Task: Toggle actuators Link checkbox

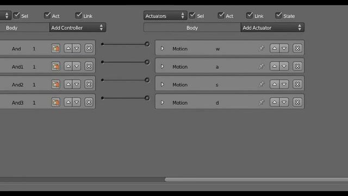Action: tap(250, 15)
